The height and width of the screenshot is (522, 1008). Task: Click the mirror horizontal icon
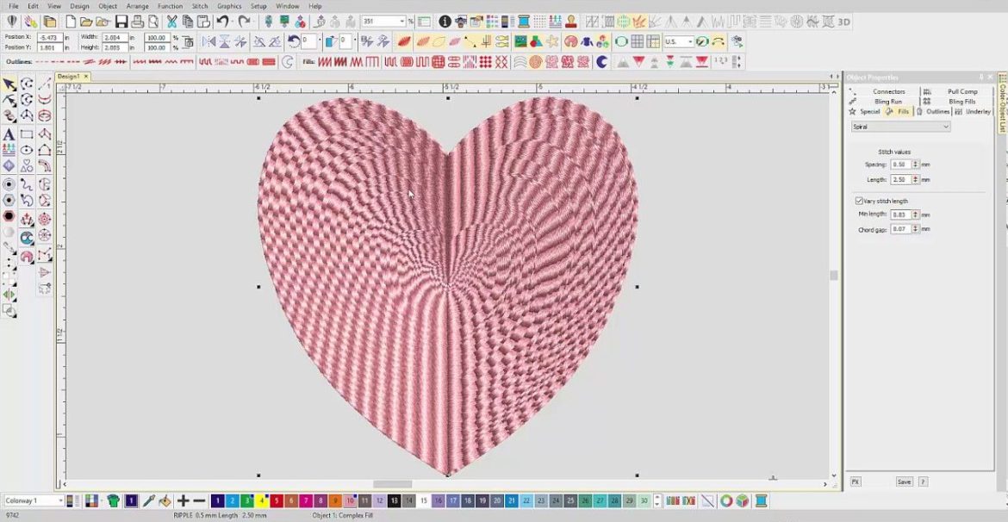208,42
